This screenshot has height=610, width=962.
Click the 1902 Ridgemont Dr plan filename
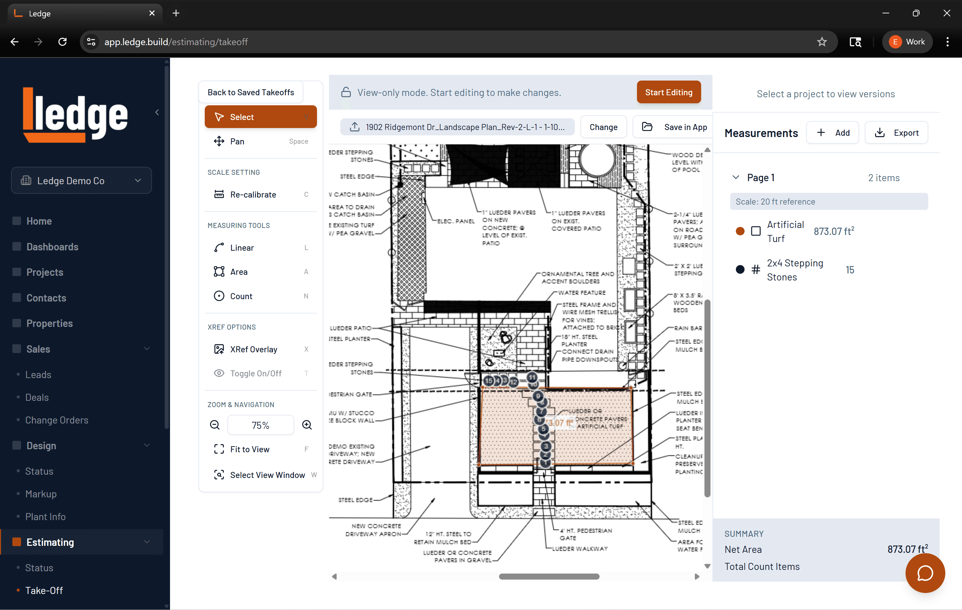click(465, 127)
